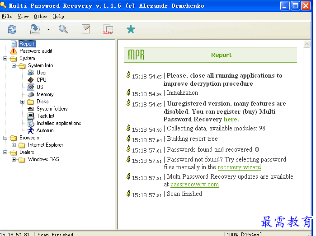The image size is (316, 236).
Task: Click the OS Windows flag icon
Action: [31, 87]
